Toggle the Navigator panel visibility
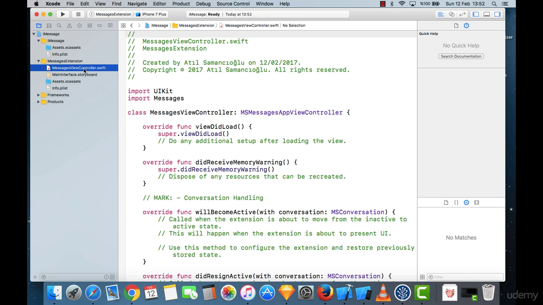 coord(476,14)
